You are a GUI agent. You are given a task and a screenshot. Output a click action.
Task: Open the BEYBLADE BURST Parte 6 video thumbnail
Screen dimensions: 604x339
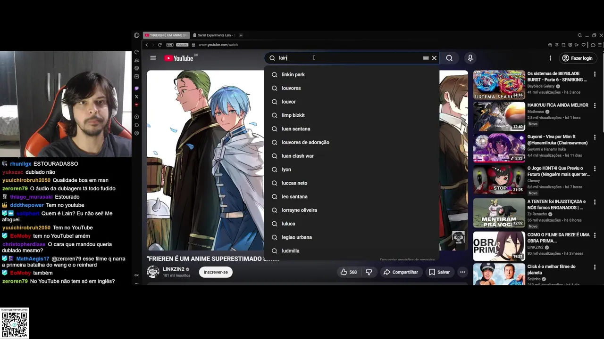point(499,85)
